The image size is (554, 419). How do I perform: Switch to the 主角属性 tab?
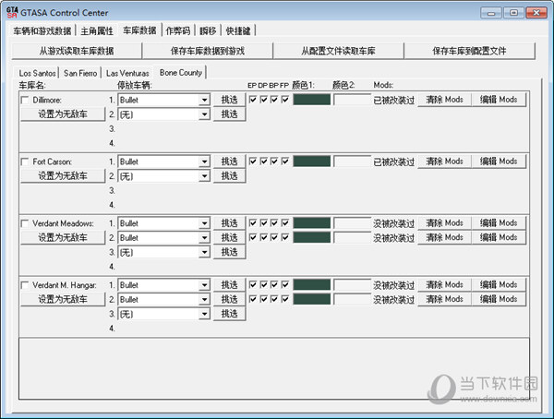[x=97, y=30]
